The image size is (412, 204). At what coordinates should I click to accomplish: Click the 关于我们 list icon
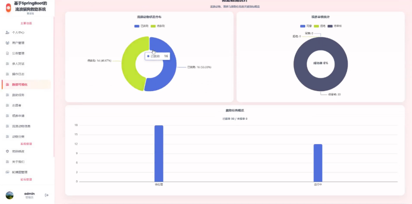(x=7, y=162)
